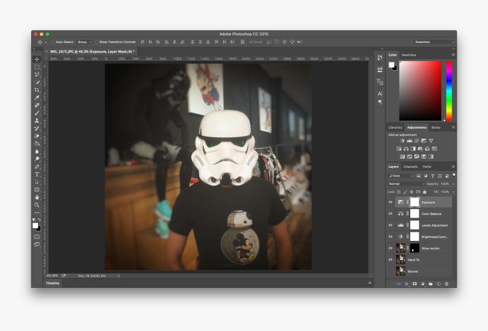Screen dimensions: 488x331
Task: Select the Rectangular Marquee tool
Action: [37, 67]
